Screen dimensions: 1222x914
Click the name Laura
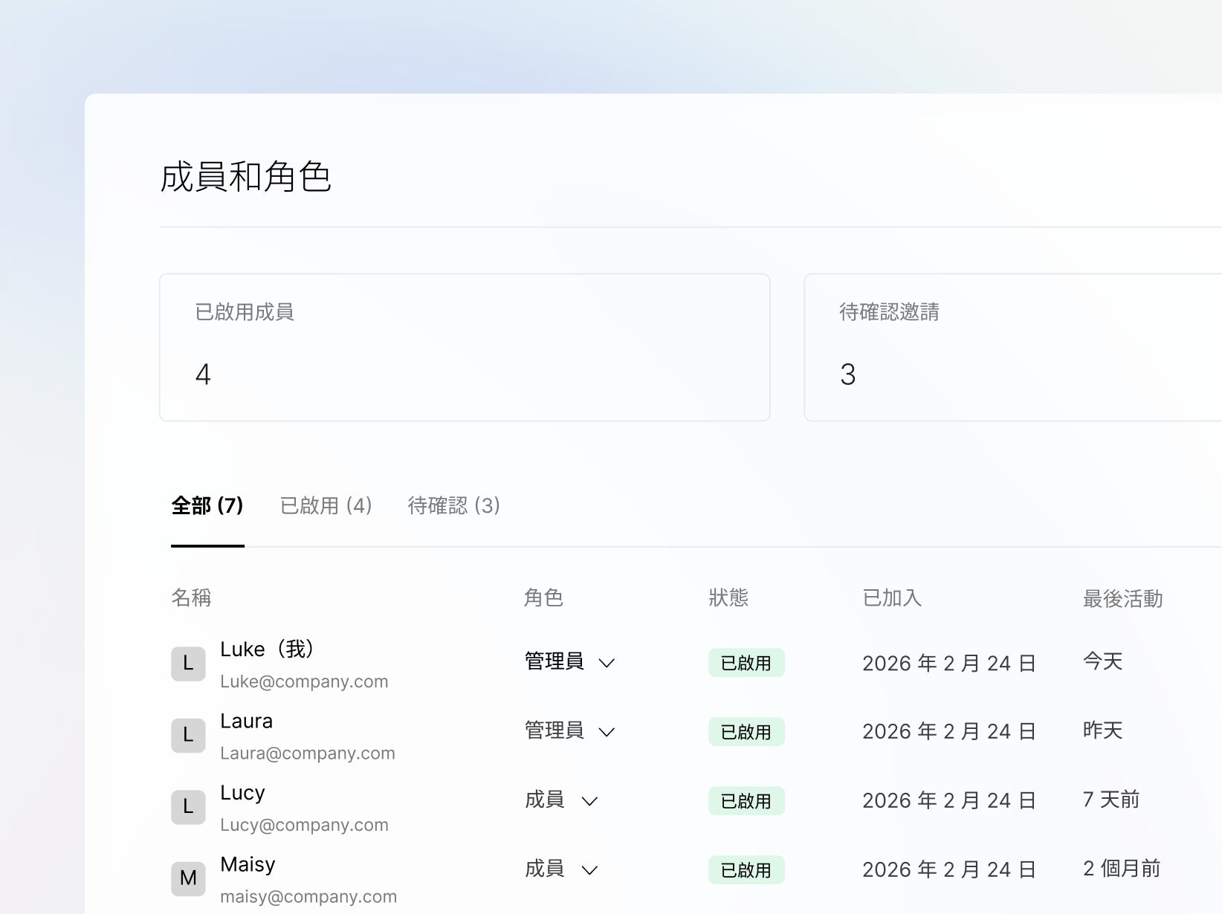point(246,721)
